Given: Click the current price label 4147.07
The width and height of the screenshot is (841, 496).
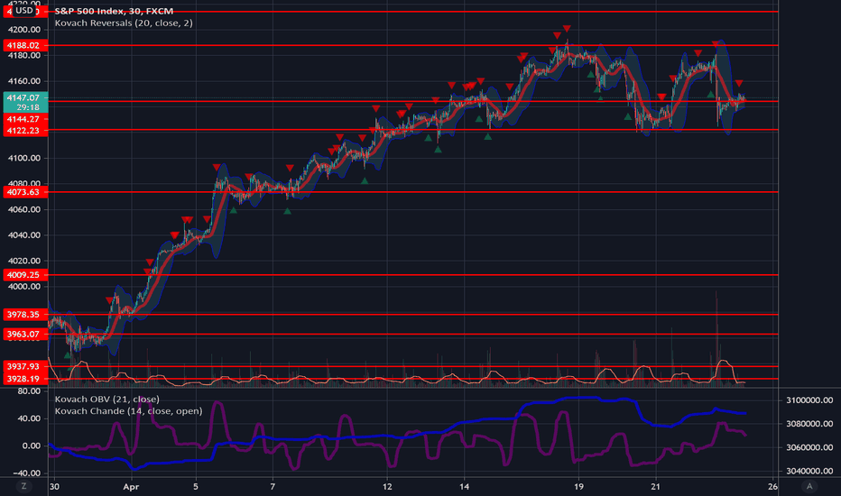Looking at the screenshot, I should (24, 97).
